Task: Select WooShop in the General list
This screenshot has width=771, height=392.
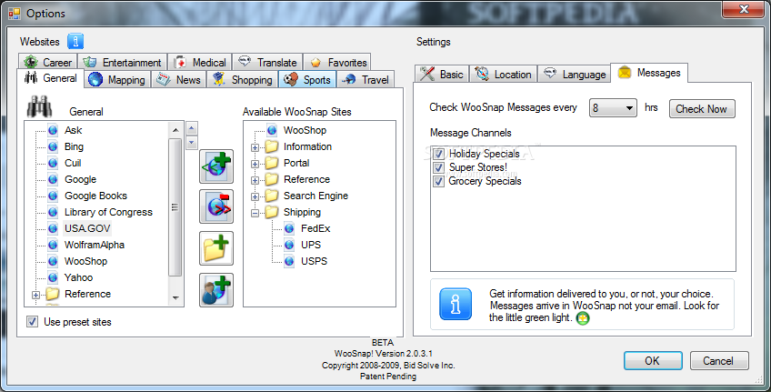Action: 85,261
